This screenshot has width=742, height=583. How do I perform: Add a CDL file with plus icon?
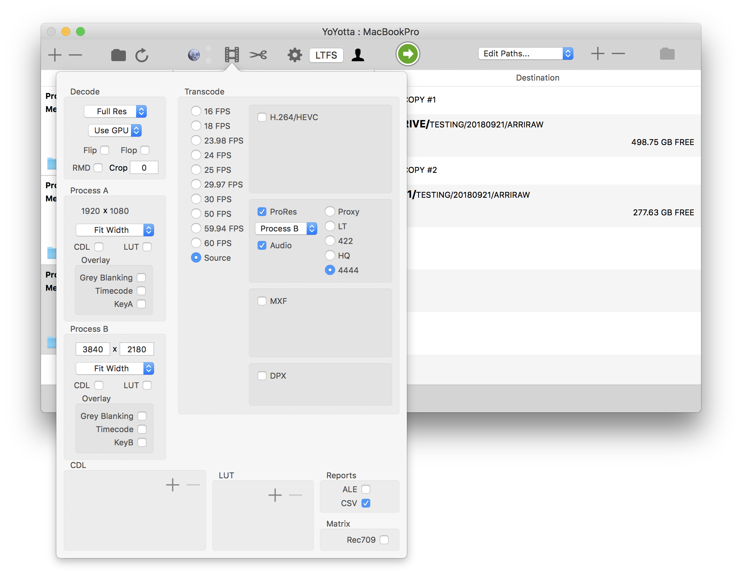(x=173, y=485)
